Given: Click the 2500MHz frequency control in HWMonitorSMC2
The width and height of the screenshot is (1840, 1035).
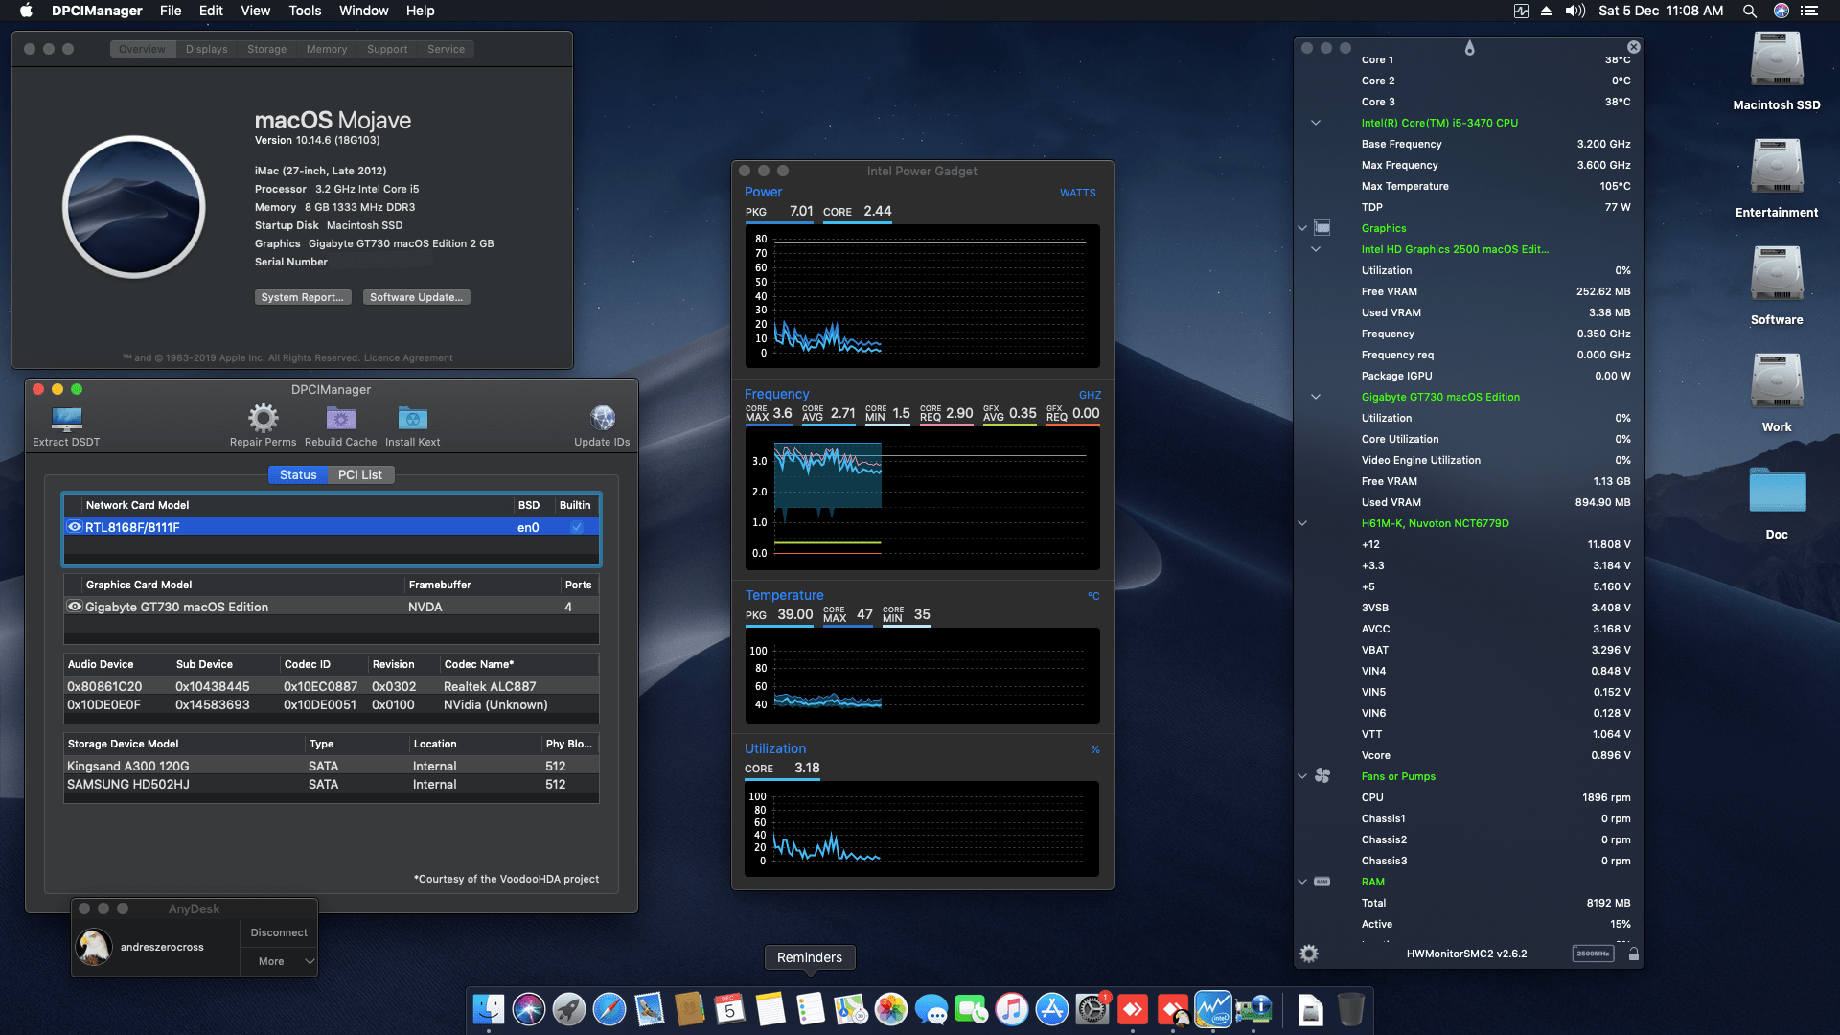Looking at the screenshot, I should (x=1593, y=954).
